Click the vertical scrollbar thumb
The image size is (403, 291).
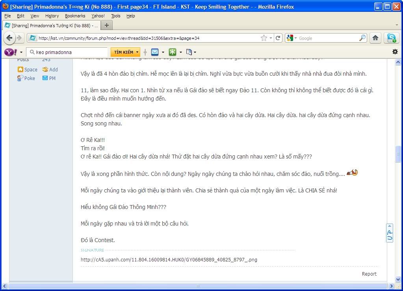click(398, 154)
